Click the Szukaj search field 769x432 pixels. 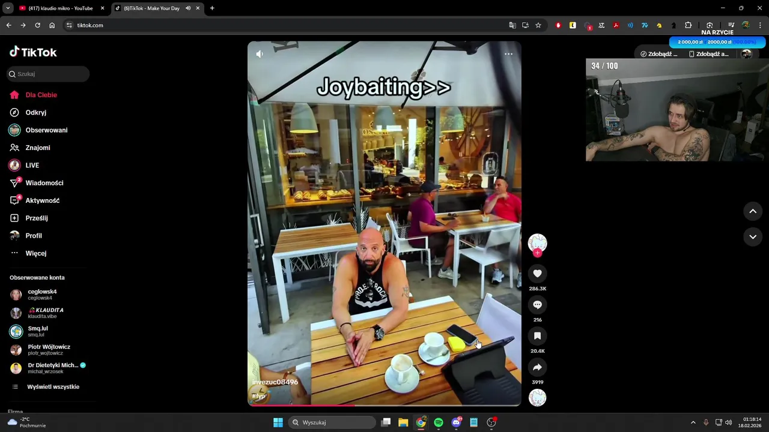48,74
